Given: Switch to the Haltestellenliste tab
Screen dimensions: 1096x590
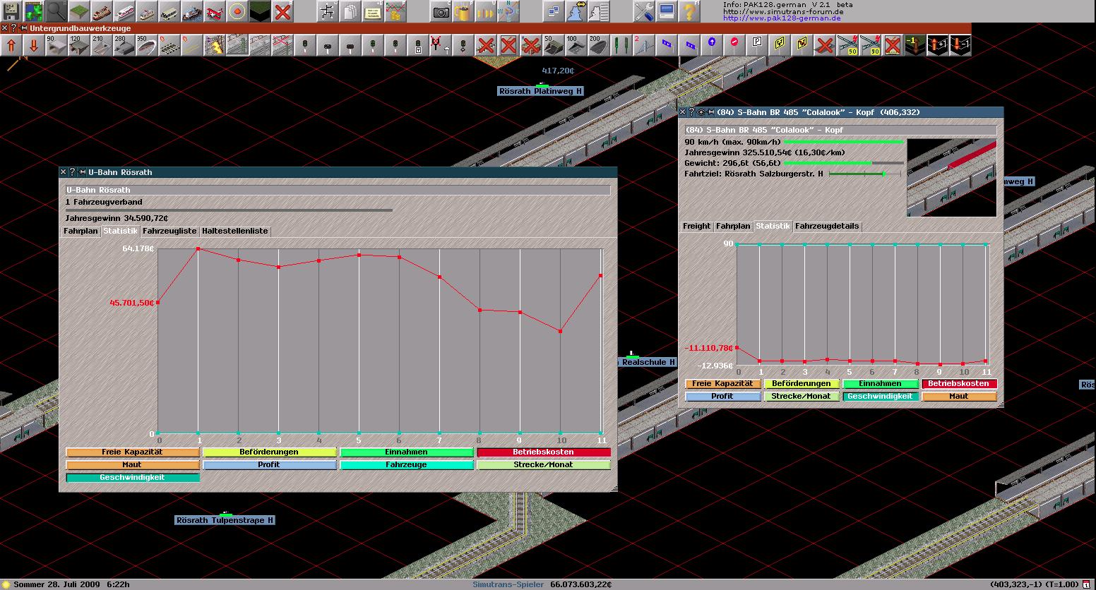Looking at the screenshot, I should point(234,231).
